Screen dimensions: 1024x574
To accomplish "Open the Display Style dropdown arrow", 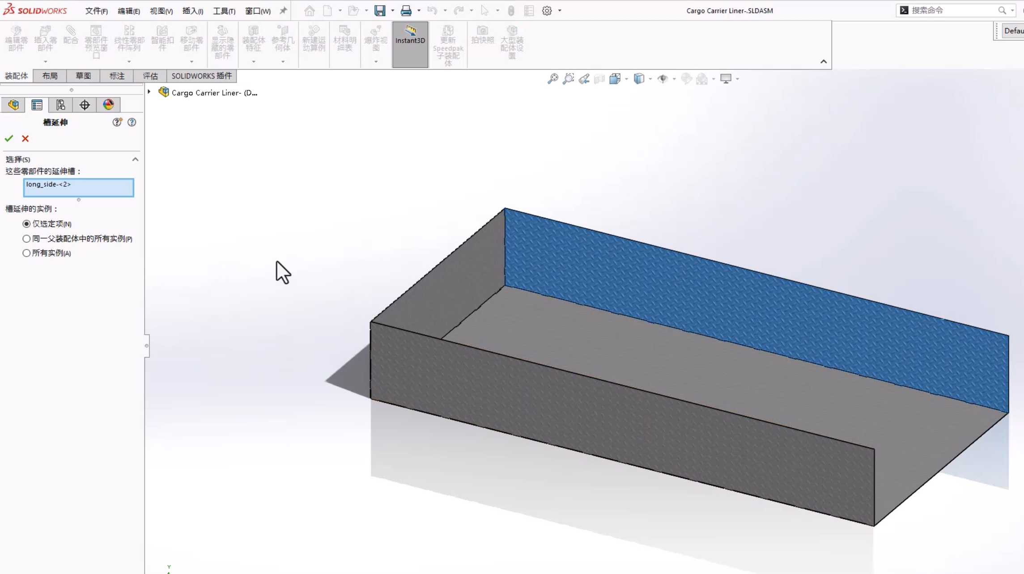I will pos(650,79).
